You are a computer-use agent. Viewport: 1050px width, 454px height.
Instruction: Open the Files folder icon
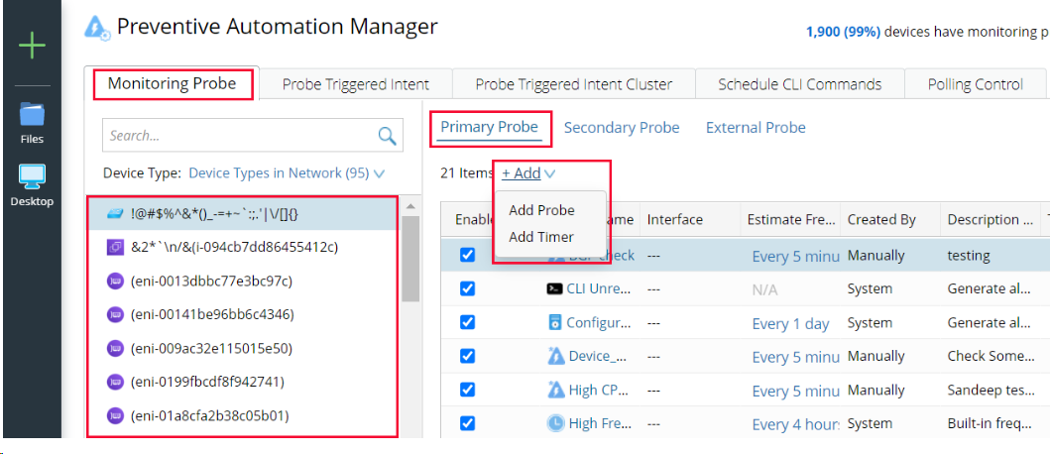[x=32, y=115]
